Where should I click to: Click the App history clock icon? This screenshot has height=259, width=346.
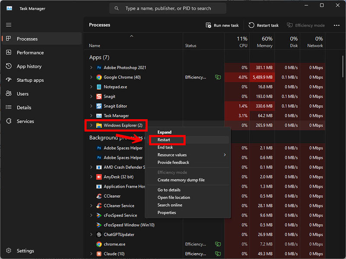click(x=9, y=66)
